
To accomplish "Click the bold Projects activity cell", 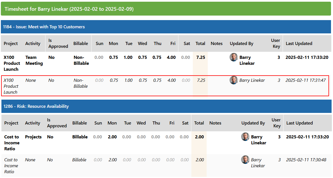I will (x=33, y=137).
